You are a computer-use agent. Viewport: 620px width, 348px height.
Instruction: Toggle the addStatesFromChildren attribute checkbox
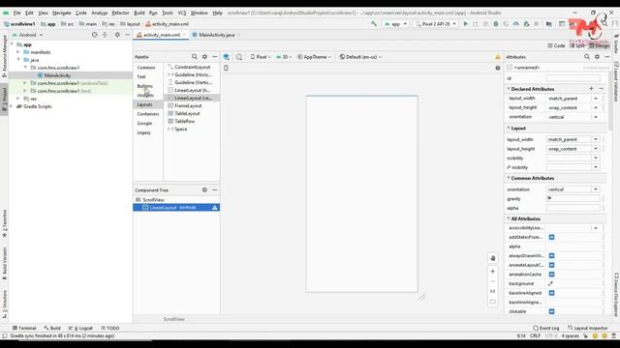pyautogui.click(x=551, y=237)
